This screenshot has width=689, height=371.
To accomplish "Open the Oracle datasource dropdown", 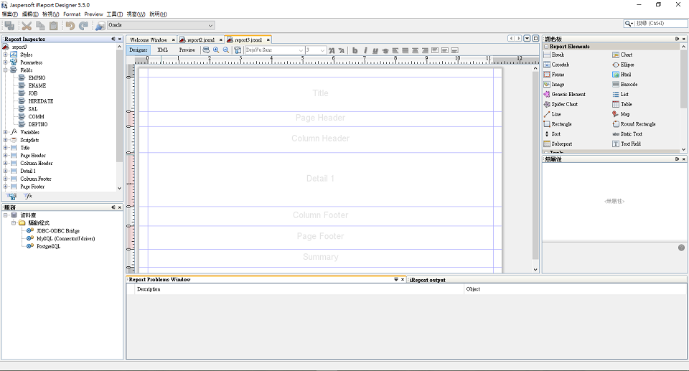I will [x=210, y=26].
